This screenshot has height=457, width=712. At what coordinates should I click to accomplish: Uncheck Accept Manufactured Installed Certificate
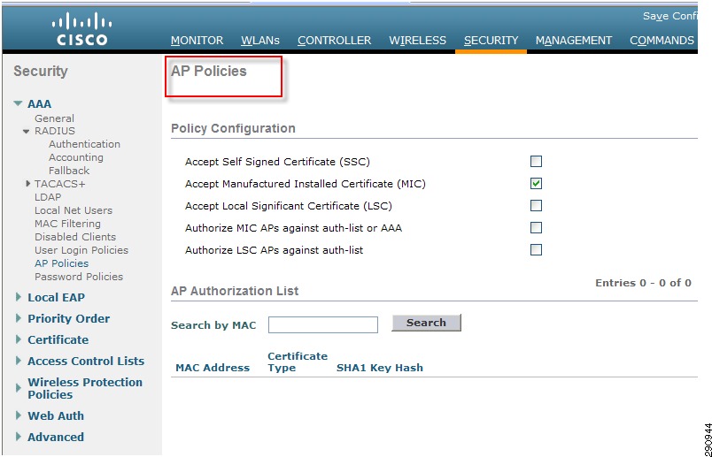[x=537, y=184]
